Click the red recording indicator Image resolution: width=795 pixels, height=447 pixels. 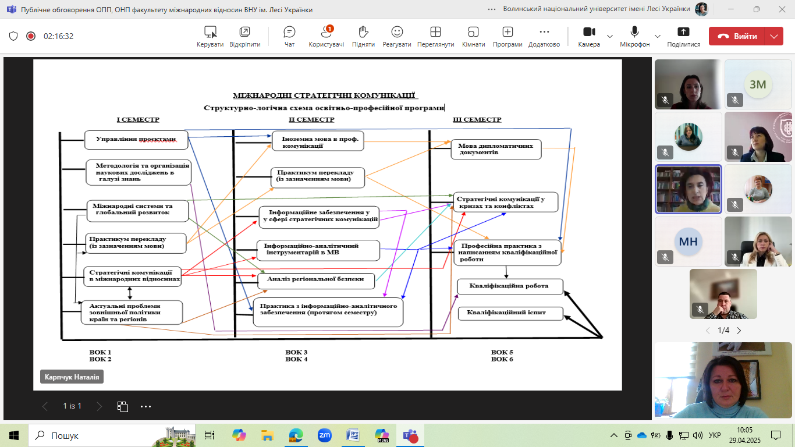[31, 36]
